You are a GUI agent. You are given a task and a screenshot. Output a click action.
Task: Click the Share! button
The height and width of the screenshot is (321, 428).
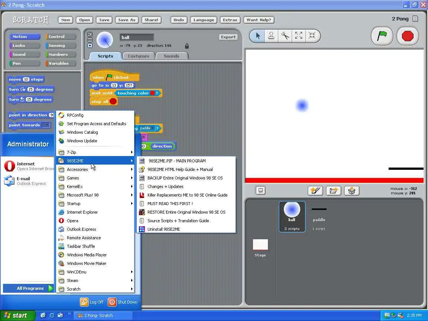[x=151, y=20]
